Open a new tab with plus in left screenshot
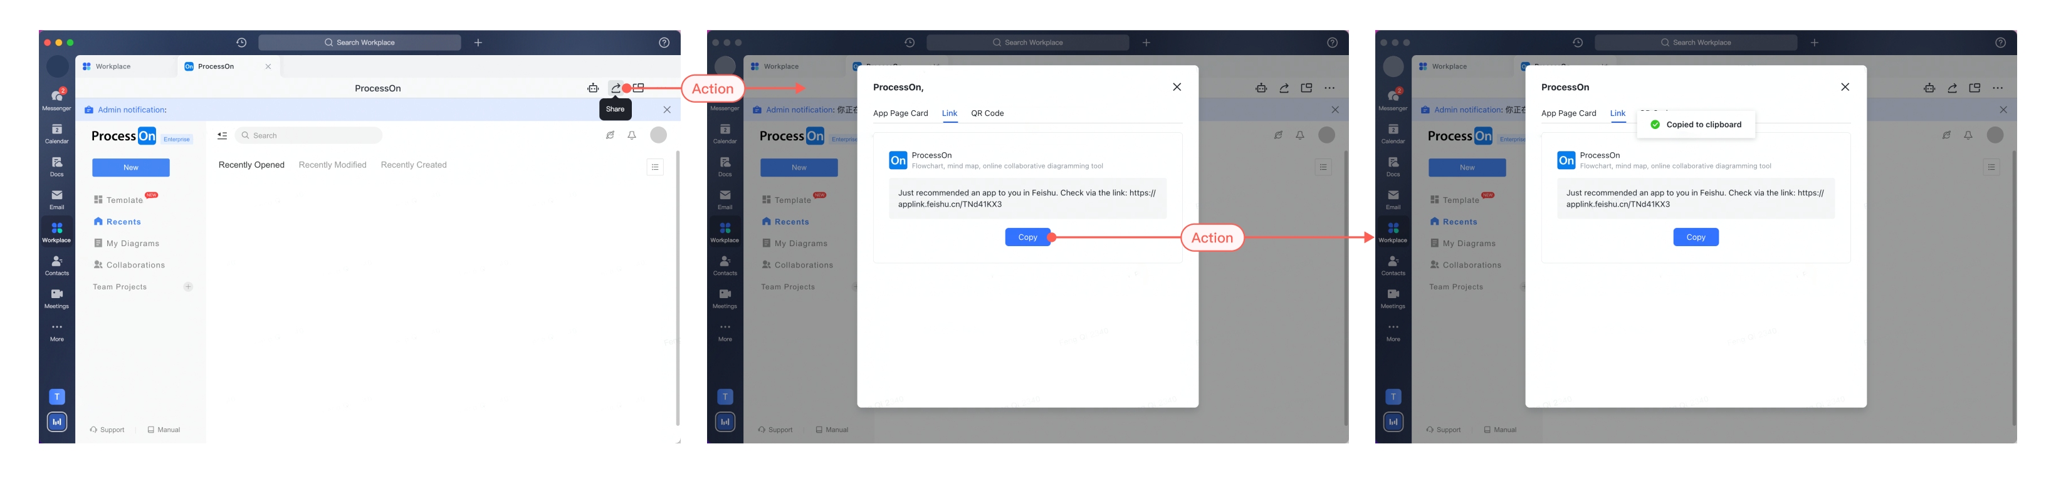Image resolution: width=2056 pixels, height=481 pixels. (478, 43)
